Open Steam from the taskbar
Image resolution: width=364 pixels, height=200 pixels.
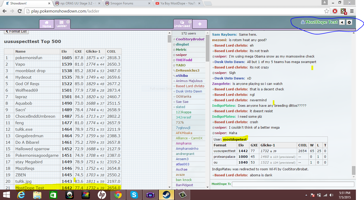tap(166, 195)
